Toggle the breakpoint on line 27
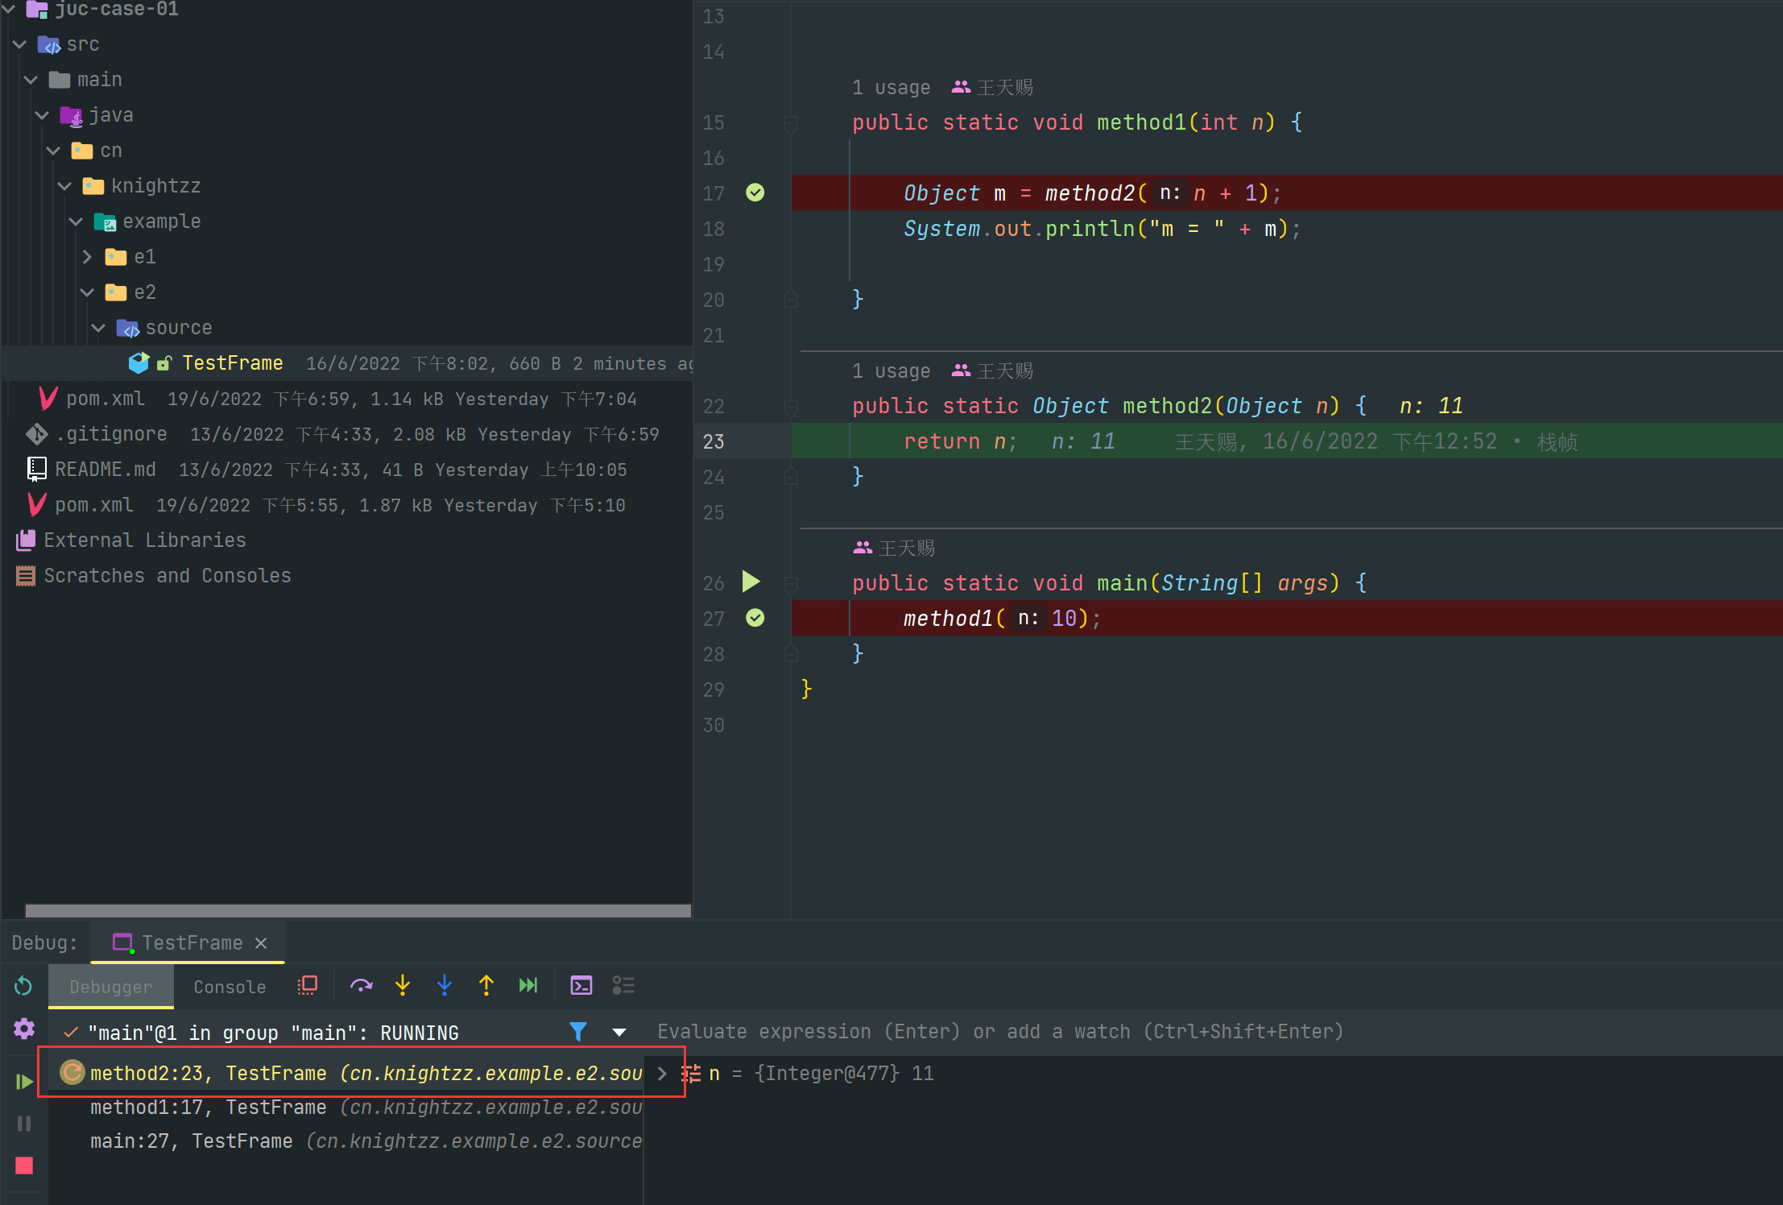 [755, 618]
